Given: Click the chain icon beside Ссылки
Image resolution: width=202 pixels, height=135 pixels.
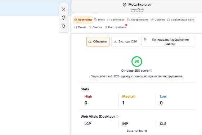Looking at the screenshot, I should pyautogui.click(x=152, y=20).
